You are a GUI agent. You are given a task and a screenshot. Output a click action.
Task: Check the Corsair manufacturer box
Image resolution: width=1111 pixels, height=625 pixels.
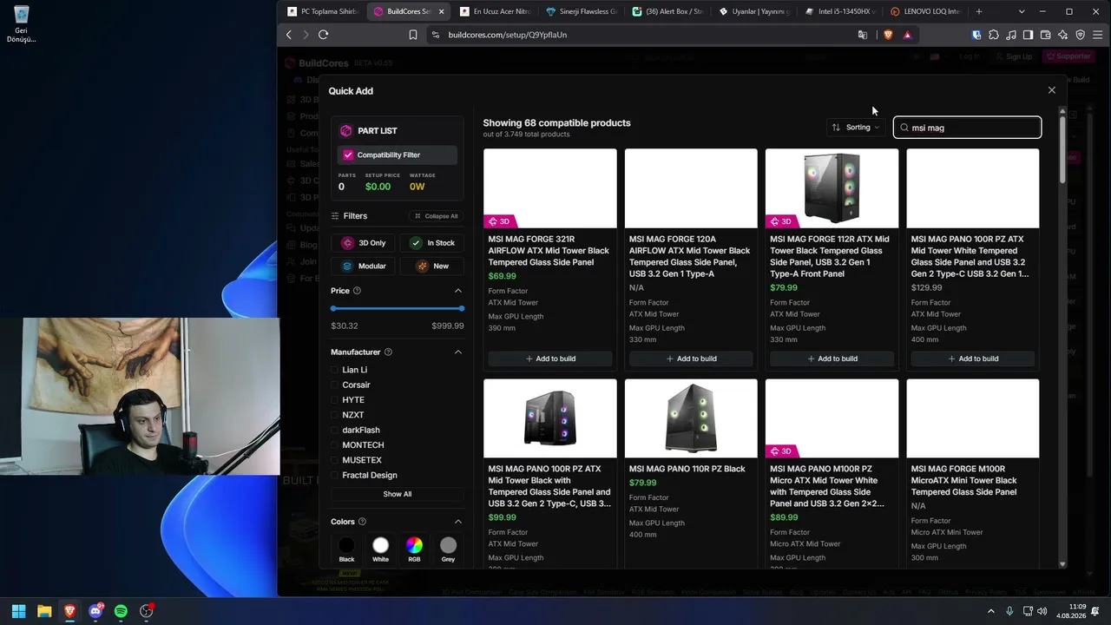334,385
